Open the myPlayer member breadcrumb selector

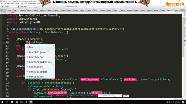point(12,13)
